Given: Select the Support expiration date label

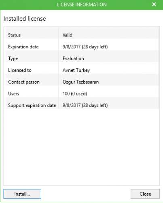Looking at the screenshot, I should tap(32, 106).
